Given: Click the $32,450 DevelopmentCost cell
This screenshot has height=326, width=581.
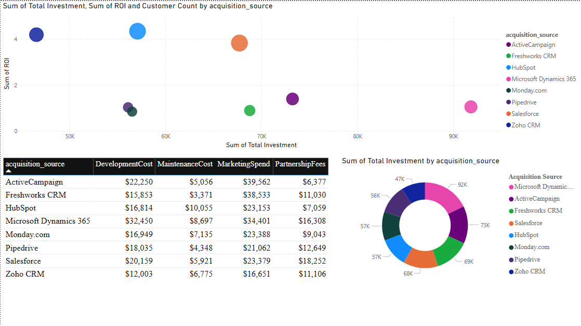Looking at the screenshot, I should (x=139, y=221).
